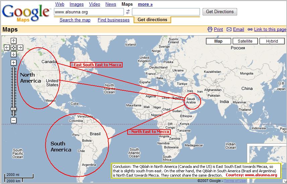
Task: Open Find businesses tab
Action: (114, 20)
